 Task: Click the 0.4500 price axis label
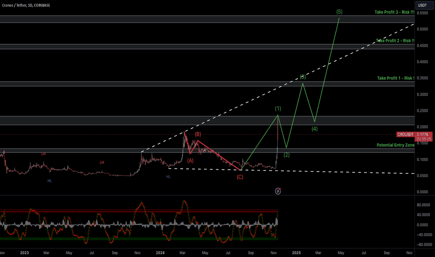click(x=422, y=46)
